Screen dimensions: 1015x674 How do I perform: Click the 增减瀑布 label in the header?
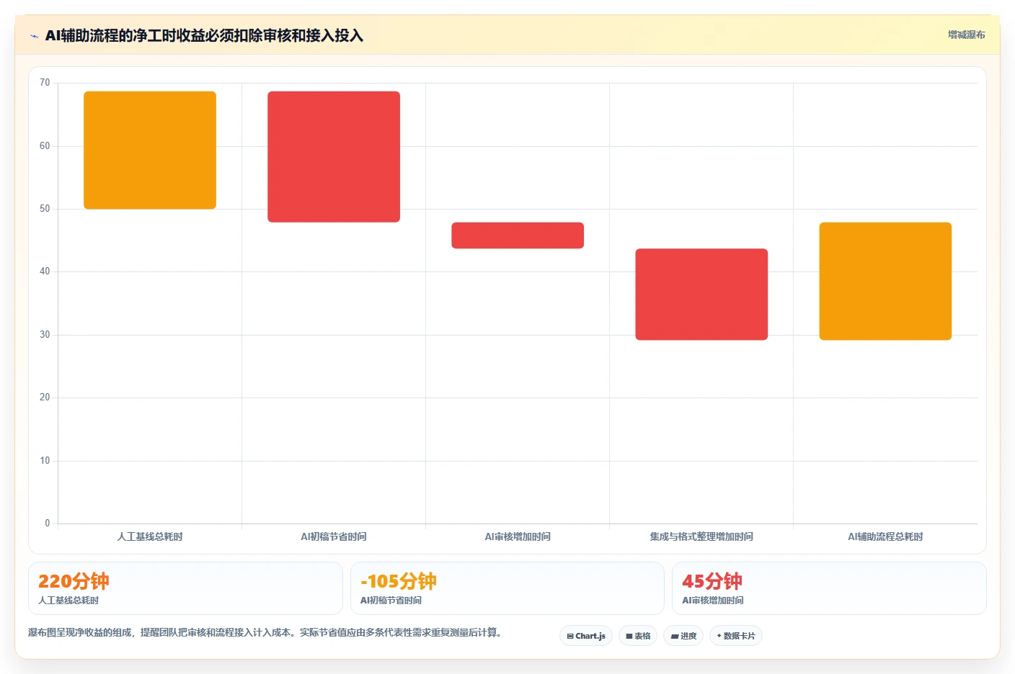click(x=966, y=35)
